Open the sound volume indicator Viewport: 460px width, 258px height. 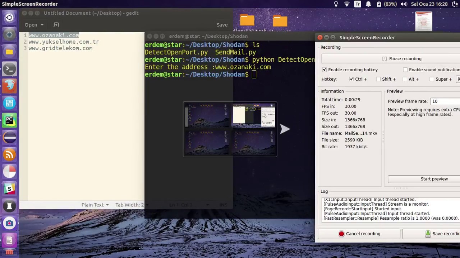[404, 4]
